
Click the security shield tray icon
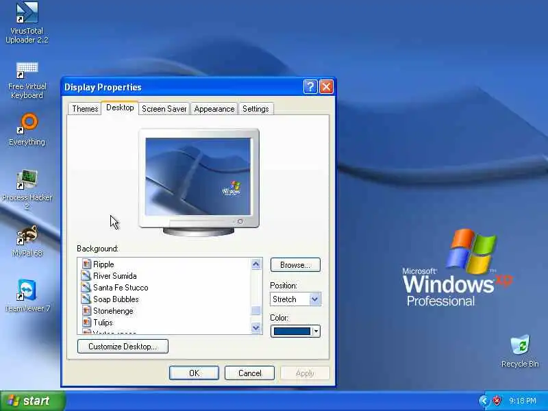click(497, 401)
